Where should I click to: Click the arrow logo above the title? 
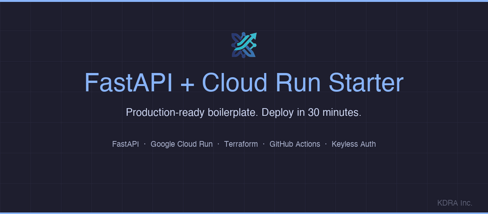[x=244, y=45]
